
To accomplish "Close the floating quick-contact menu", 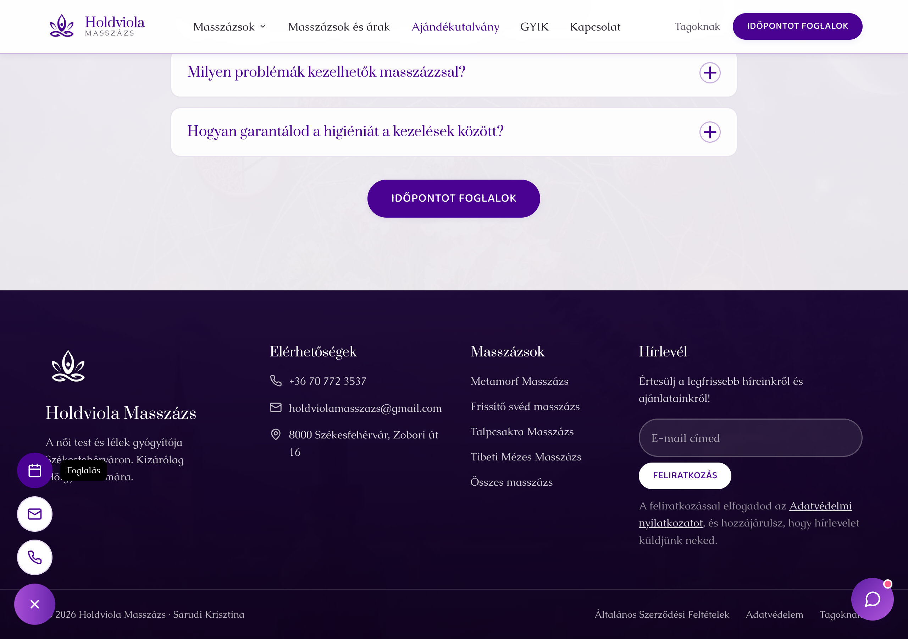I will [x=35, y=604].
